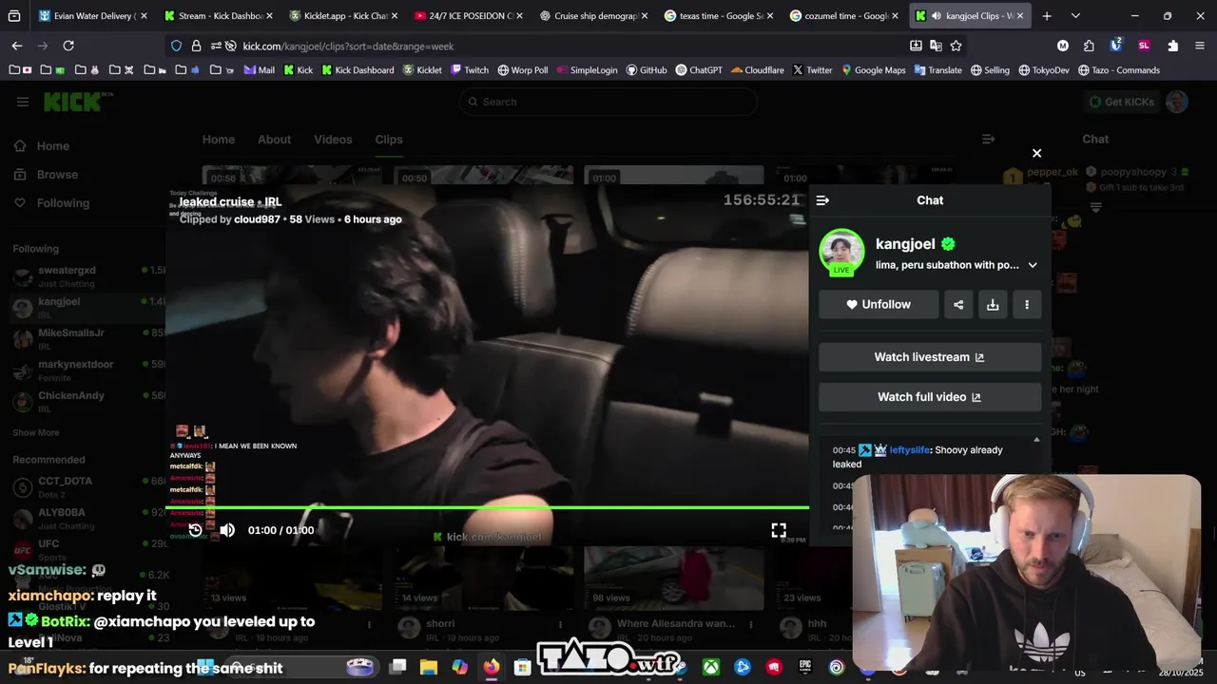
Task: Collapse the clip chat panel
Action: (x=822, y=200)
